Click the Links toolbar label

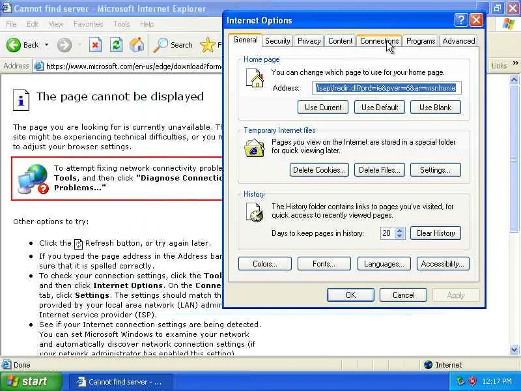click(x=499, y=66)
